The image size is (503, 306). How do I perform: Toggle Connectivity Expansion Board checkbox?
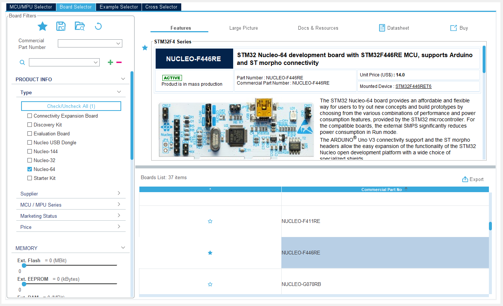coord(30,116)
